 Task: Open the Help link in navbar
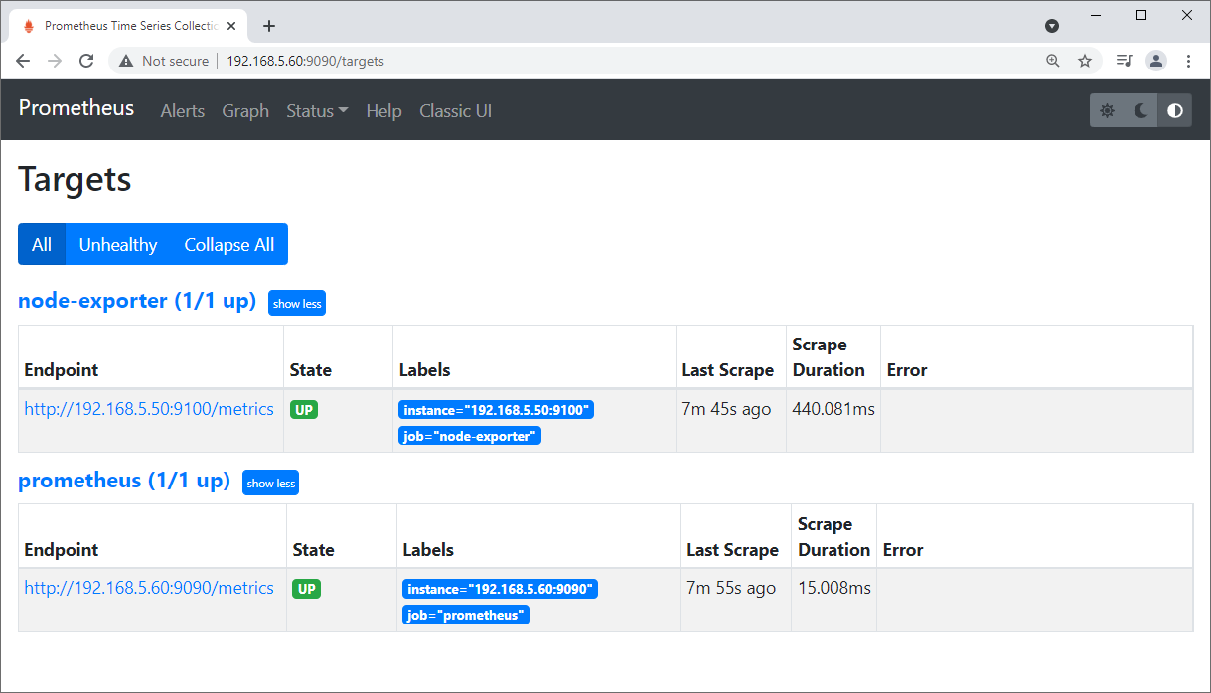[383, 111]
